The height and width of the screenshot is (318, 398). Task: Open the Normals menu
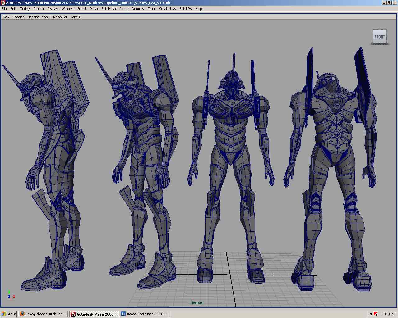coord(138,9)
